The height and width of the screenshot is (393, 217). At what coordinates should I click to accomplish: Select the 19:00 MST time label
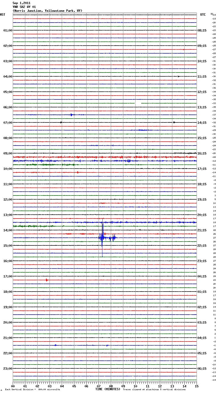(8, 307)
